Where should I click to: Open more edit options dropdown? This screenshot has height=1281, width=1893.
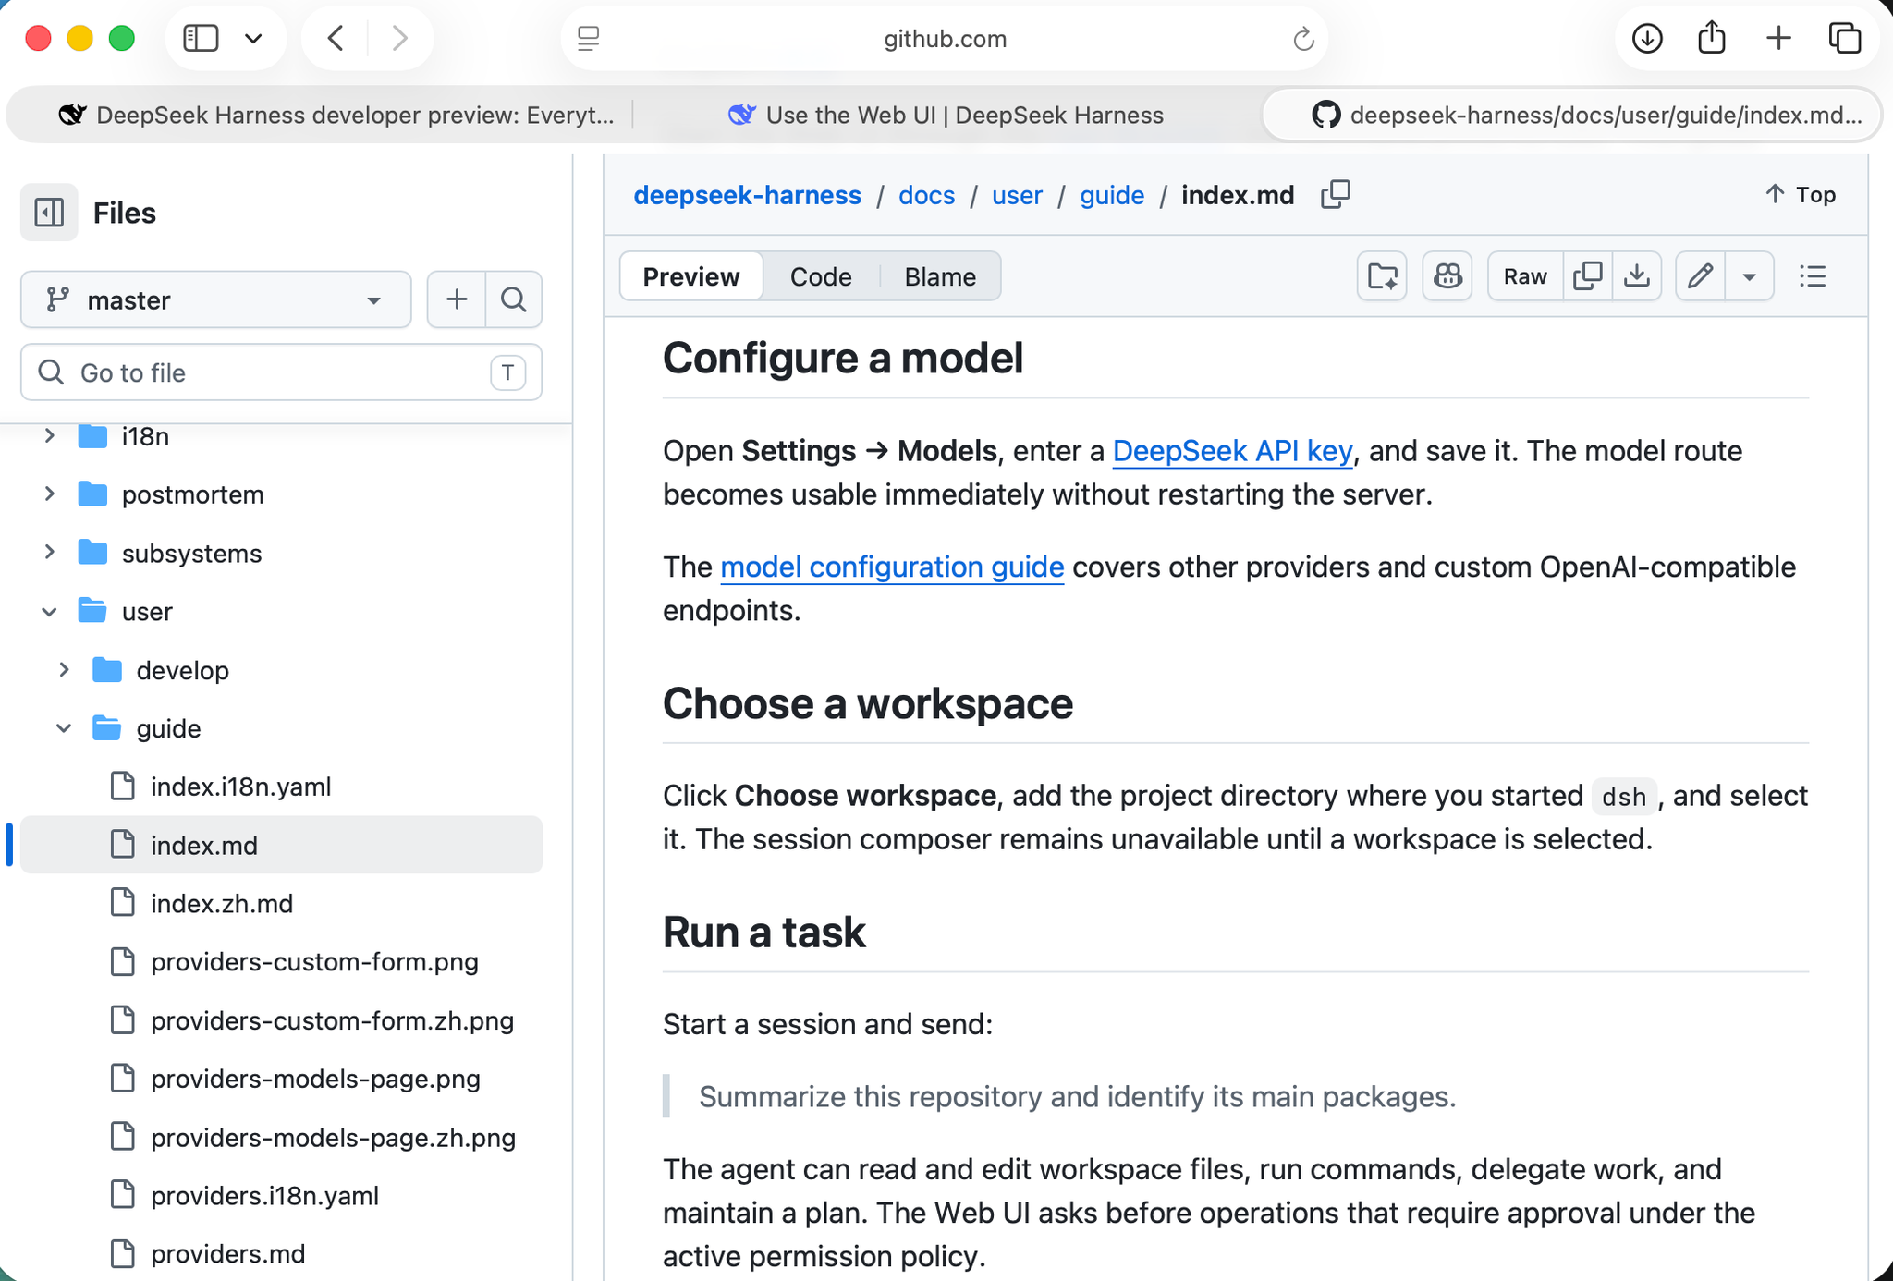point(1749,276)
